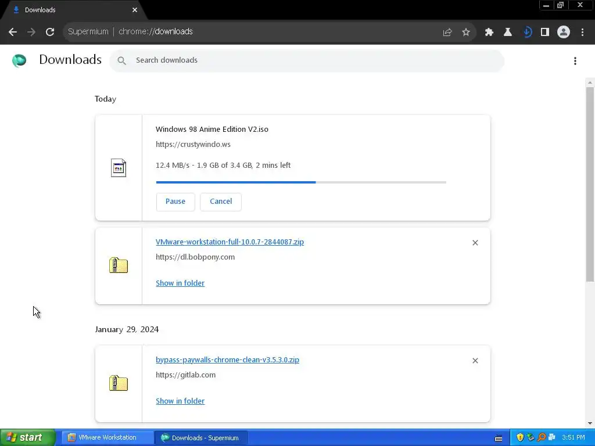Open the Chrome Labs flask icon

tap(508, 33)
